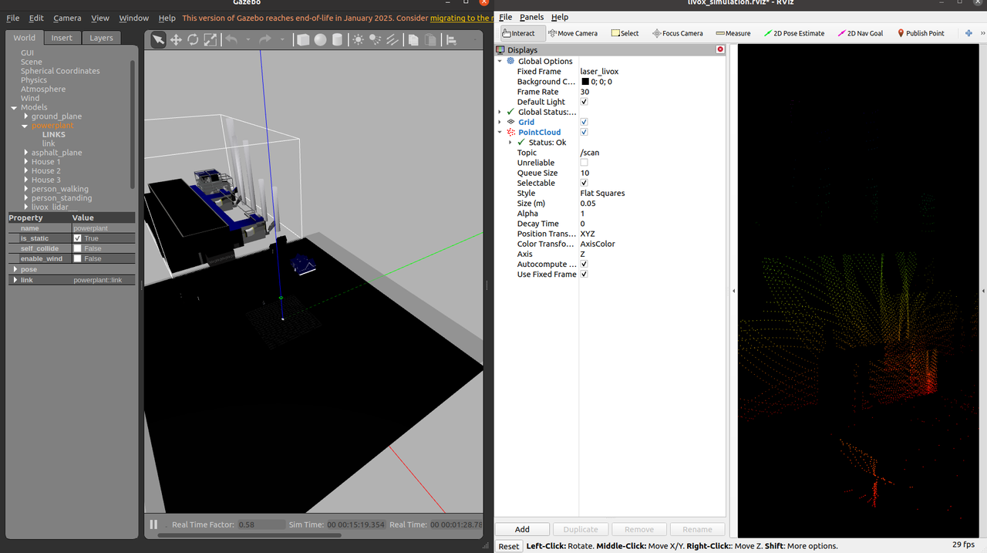Add a directional light in Gazebo
This screenshot has width=987, height=553.
tap(392, 39)
